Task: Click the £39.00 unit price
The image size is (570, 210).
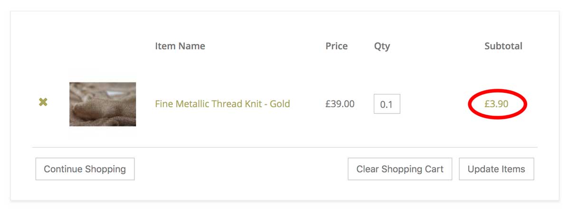Action: (x=340, y=104)
